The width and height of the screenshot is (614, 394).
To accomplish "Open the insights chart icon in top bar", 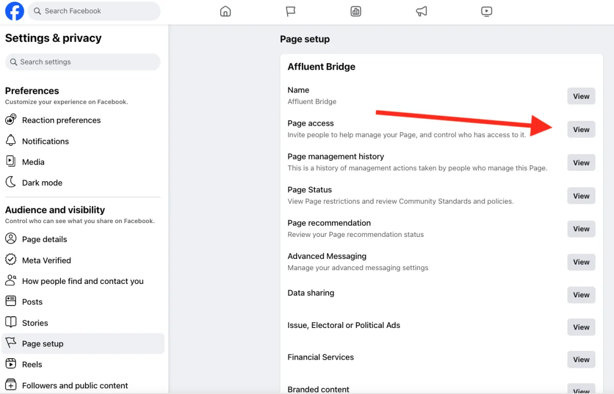I will [356, 11].
